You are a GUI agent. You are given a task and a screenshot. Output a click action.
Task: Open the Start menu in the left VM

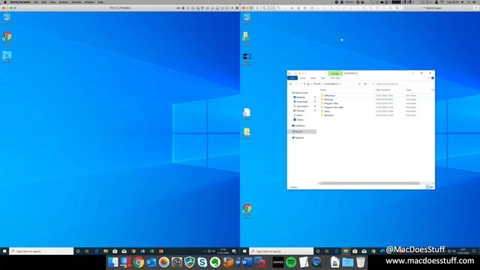pyautogui.click(x=4, y=251)
